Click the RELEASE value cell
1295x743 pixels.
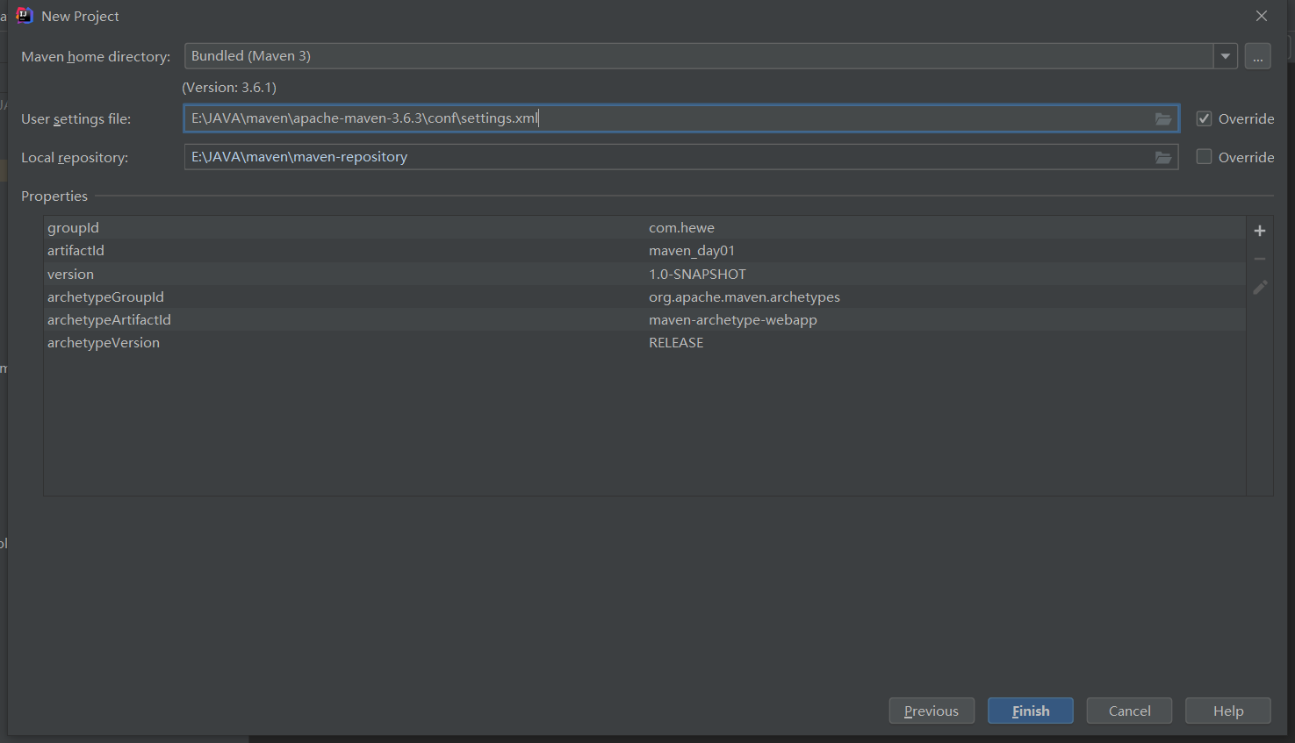[676, 342]
